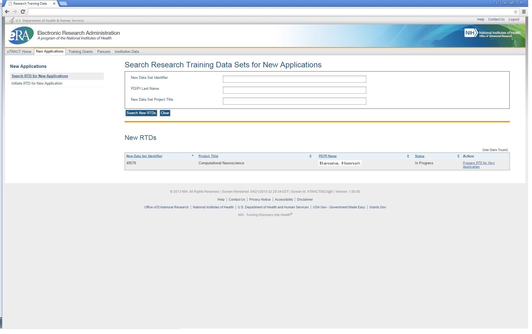532x334 pixels.
Task: Toggle sort arrows on Project Title column
Action: (310, 156)
